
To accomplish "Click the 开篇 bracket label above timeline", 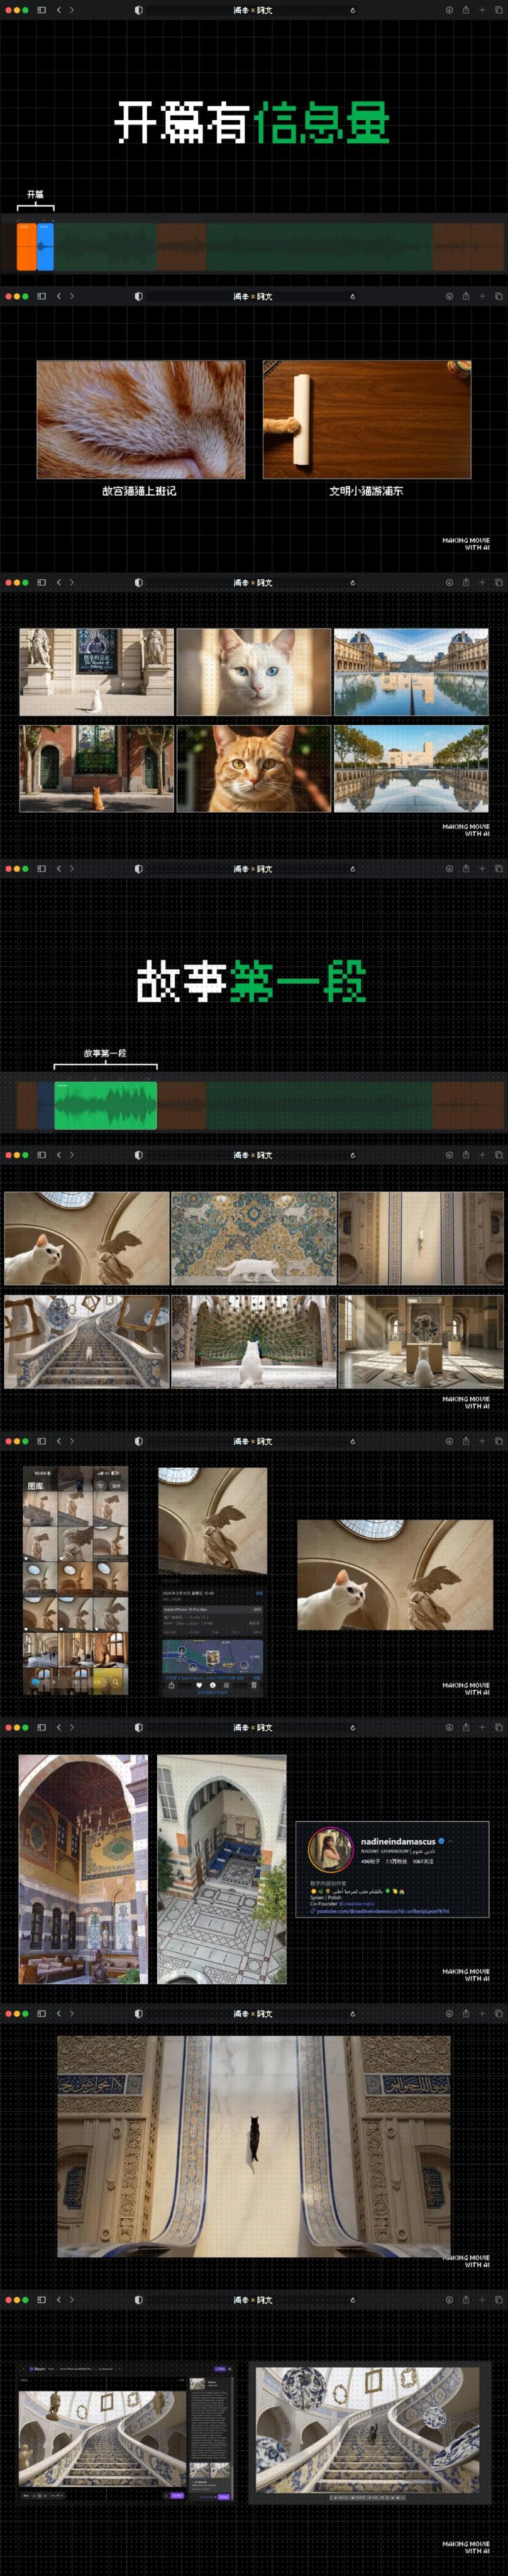I will [35, 194].
